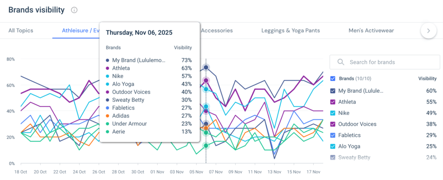
Task: Uncheck the My Brand (Lululemon) checkbox
Action: 333,91
